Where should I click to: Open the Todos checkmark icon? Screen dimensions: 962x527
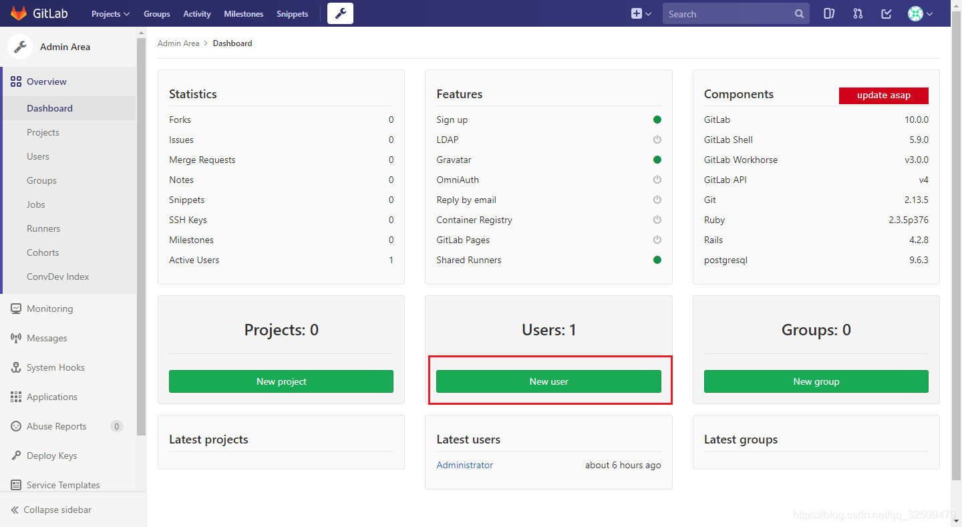[887, 13]
